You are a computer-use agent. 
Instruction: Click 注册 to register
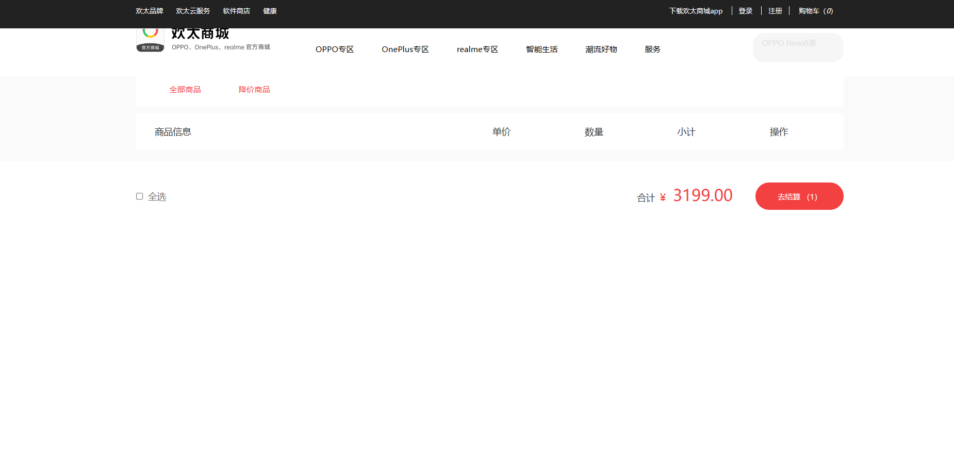[x=775, y=11]
